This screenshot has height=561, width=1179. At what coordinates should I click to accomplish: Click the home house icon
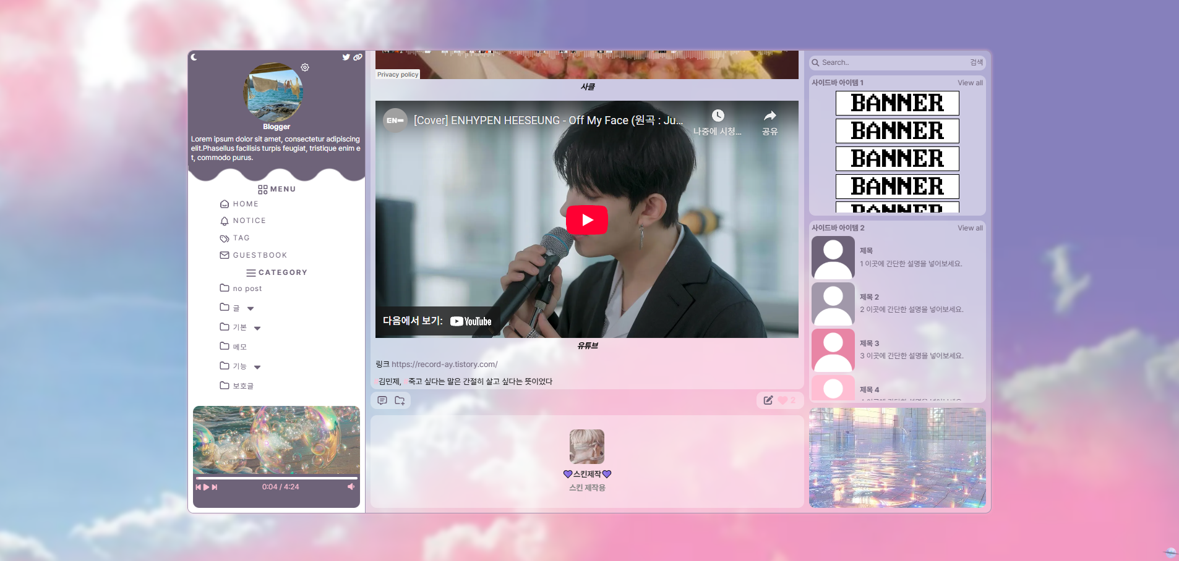[225, 204]
